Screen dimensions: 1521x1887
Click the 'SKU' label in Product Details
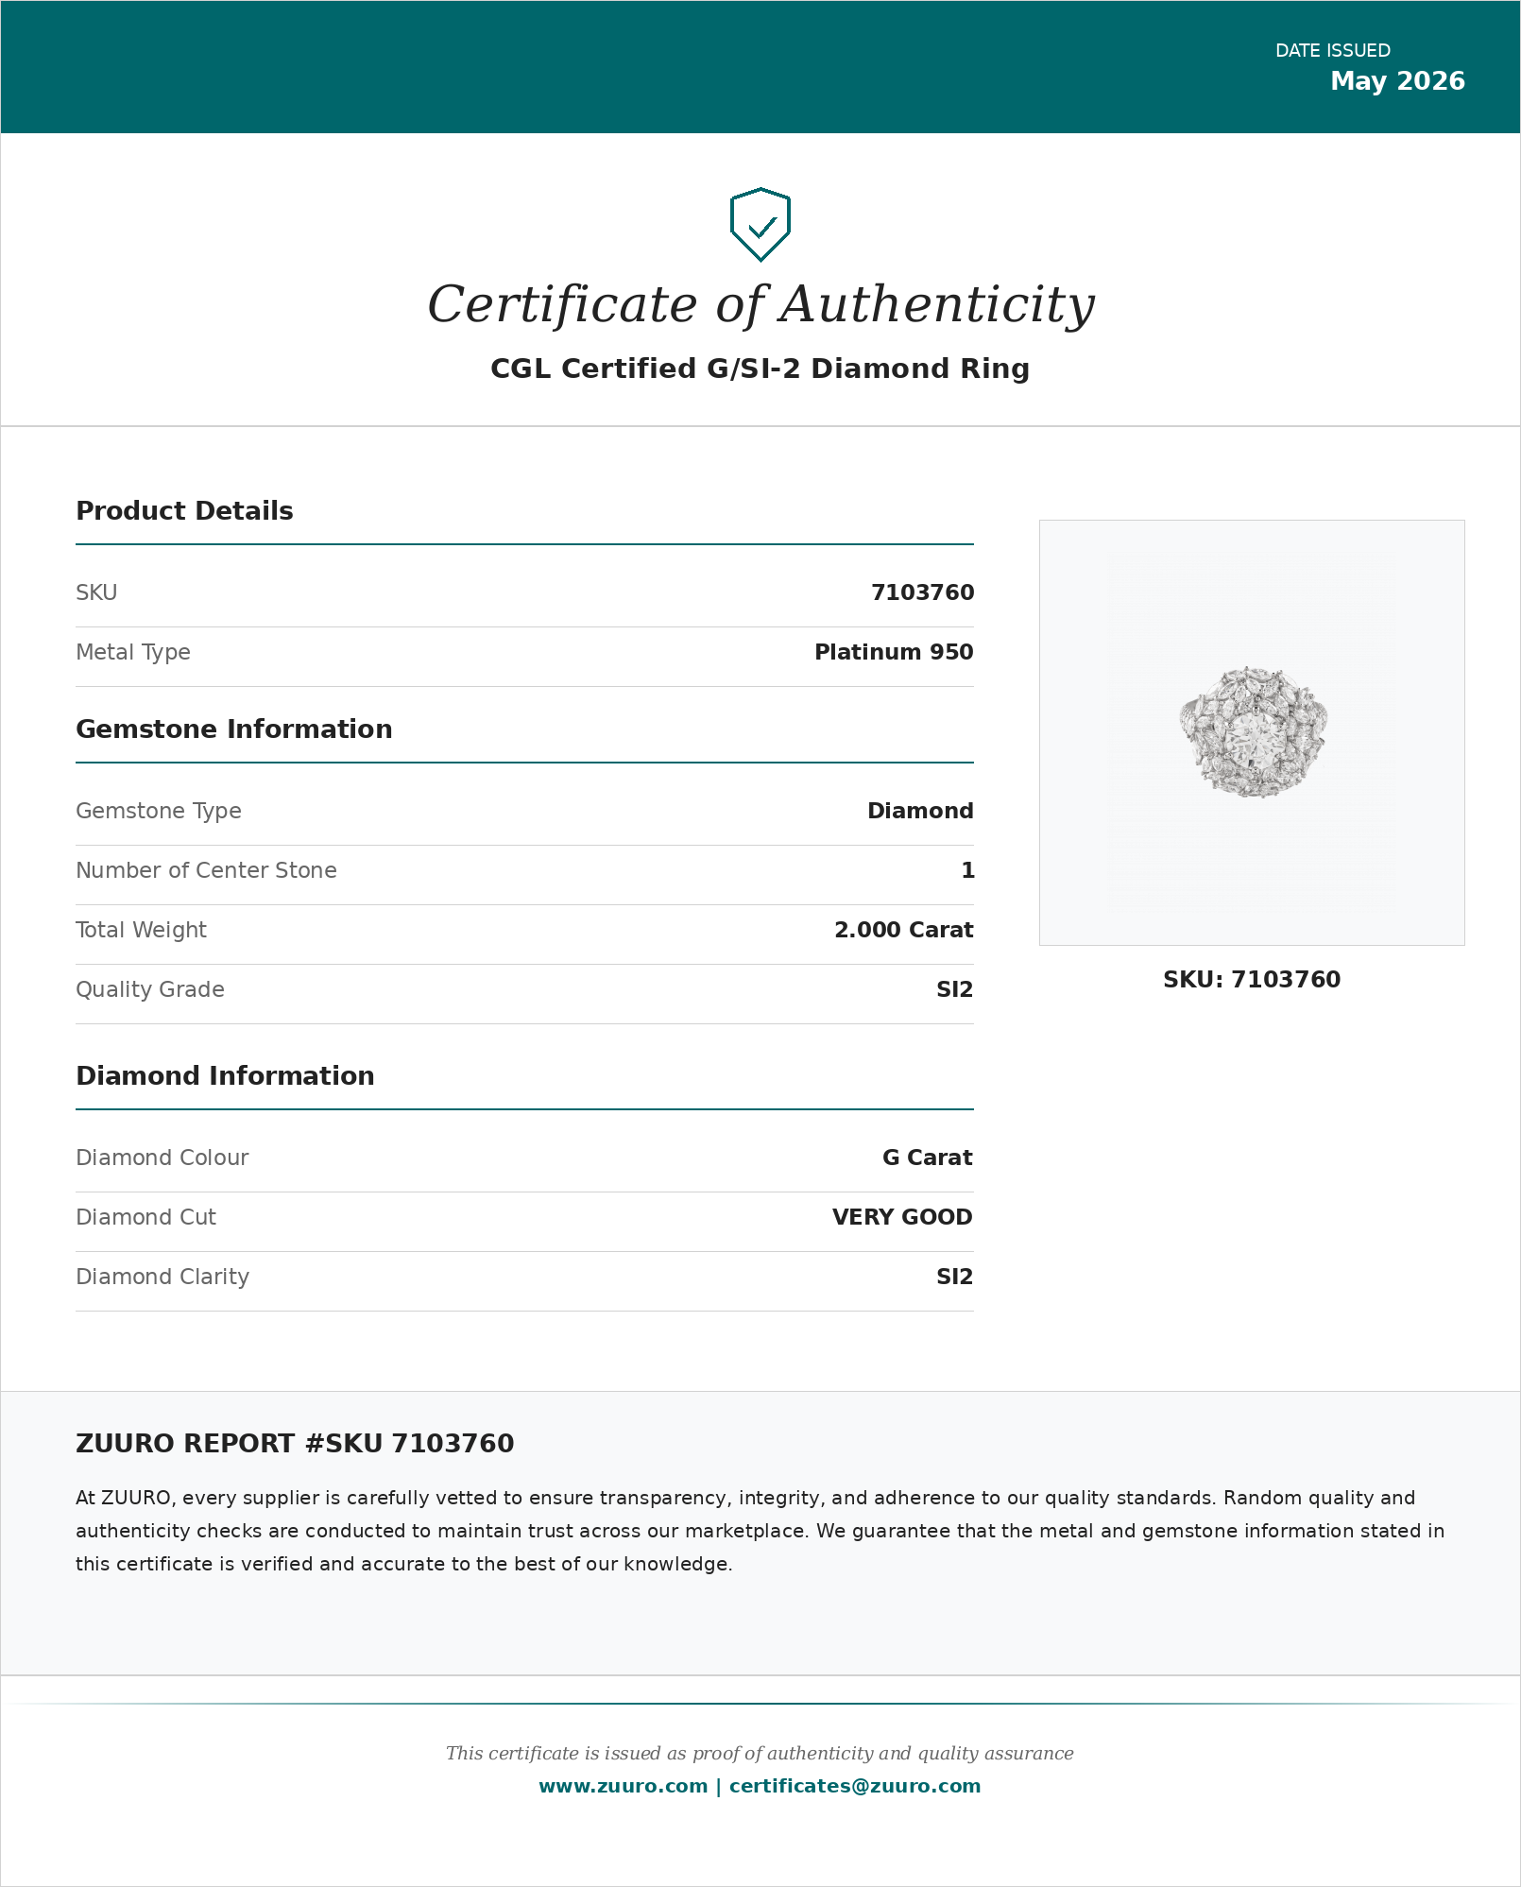96,592
